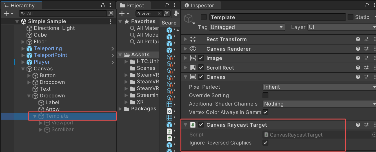Expand the Player prefab
Viewport: 376px width, 152px height.
[23, 62]
